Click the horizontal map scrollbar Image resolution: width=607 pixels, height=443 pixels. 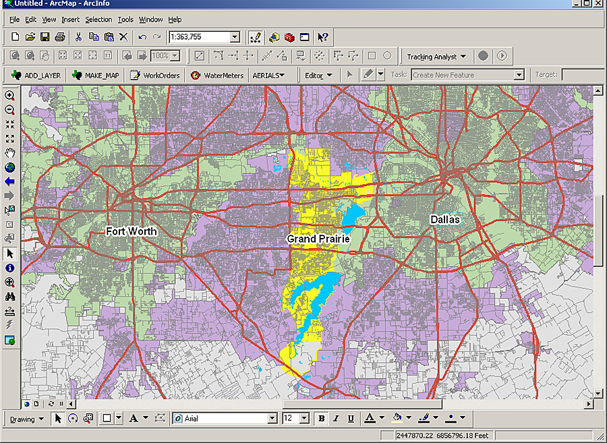coord(363,404)
